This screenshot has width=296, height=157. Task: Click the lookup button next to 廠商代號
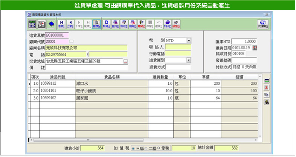coord(72,41)
